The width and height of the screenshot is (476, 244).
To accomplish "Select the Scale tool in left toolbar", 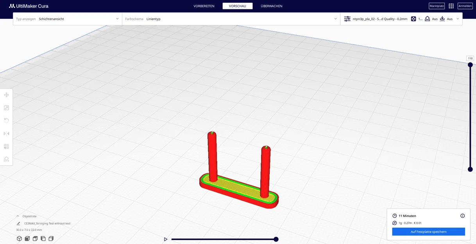I will pos(6,108).
